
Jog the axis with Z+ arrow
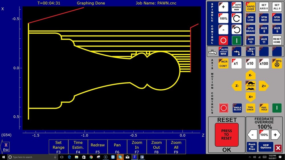coord(264,86)
